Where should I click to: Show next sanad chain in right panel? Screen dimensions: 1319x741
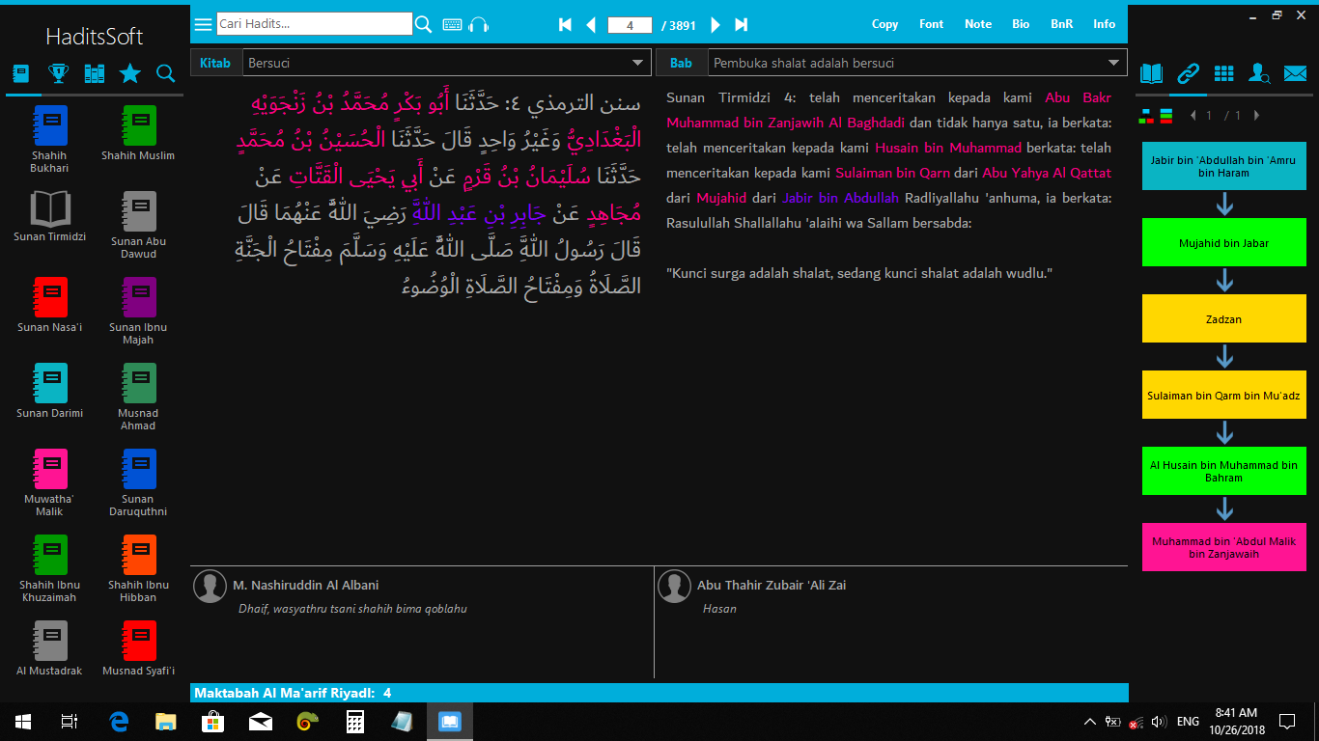pyautogui.click(x=1256, y=116)
